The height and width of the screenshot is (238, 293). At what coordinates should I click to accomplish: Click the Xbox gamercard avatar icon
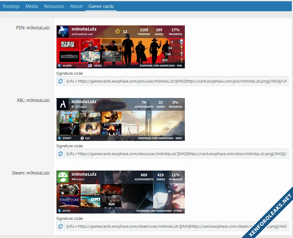coord(63,104)
